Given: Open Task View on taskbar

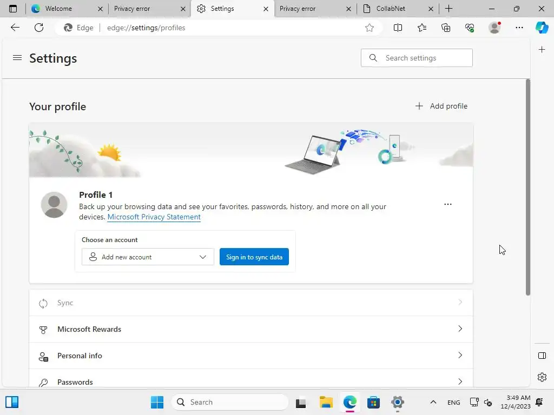Looking at the screenshot, I should click(x=301, y=402).
